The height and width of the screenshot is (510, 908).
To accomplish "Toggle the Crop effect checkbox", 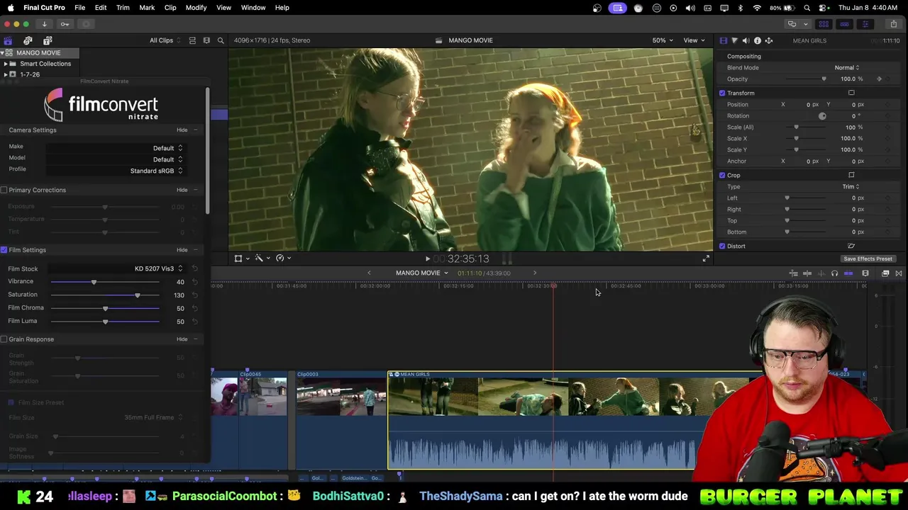I will [722, 175].
